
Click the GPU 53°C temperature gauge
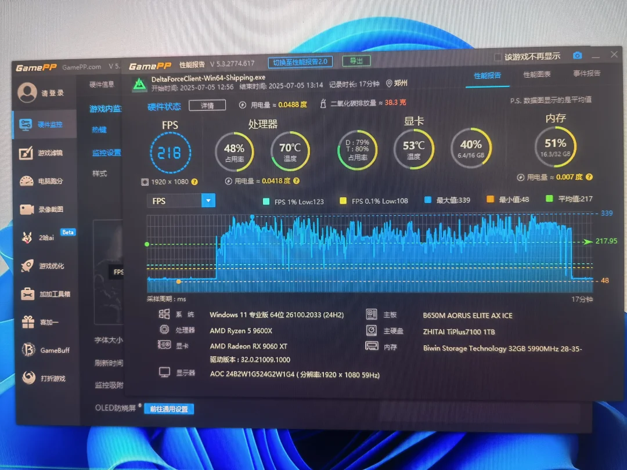(x=414, y=149)
